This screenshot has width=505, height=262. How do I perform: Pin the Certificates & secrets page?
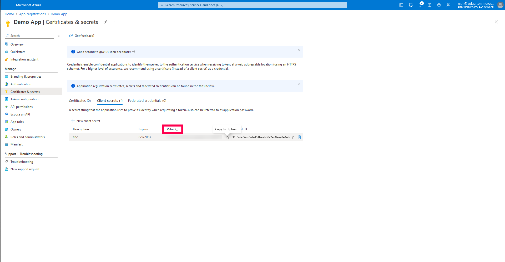(106, 22)
